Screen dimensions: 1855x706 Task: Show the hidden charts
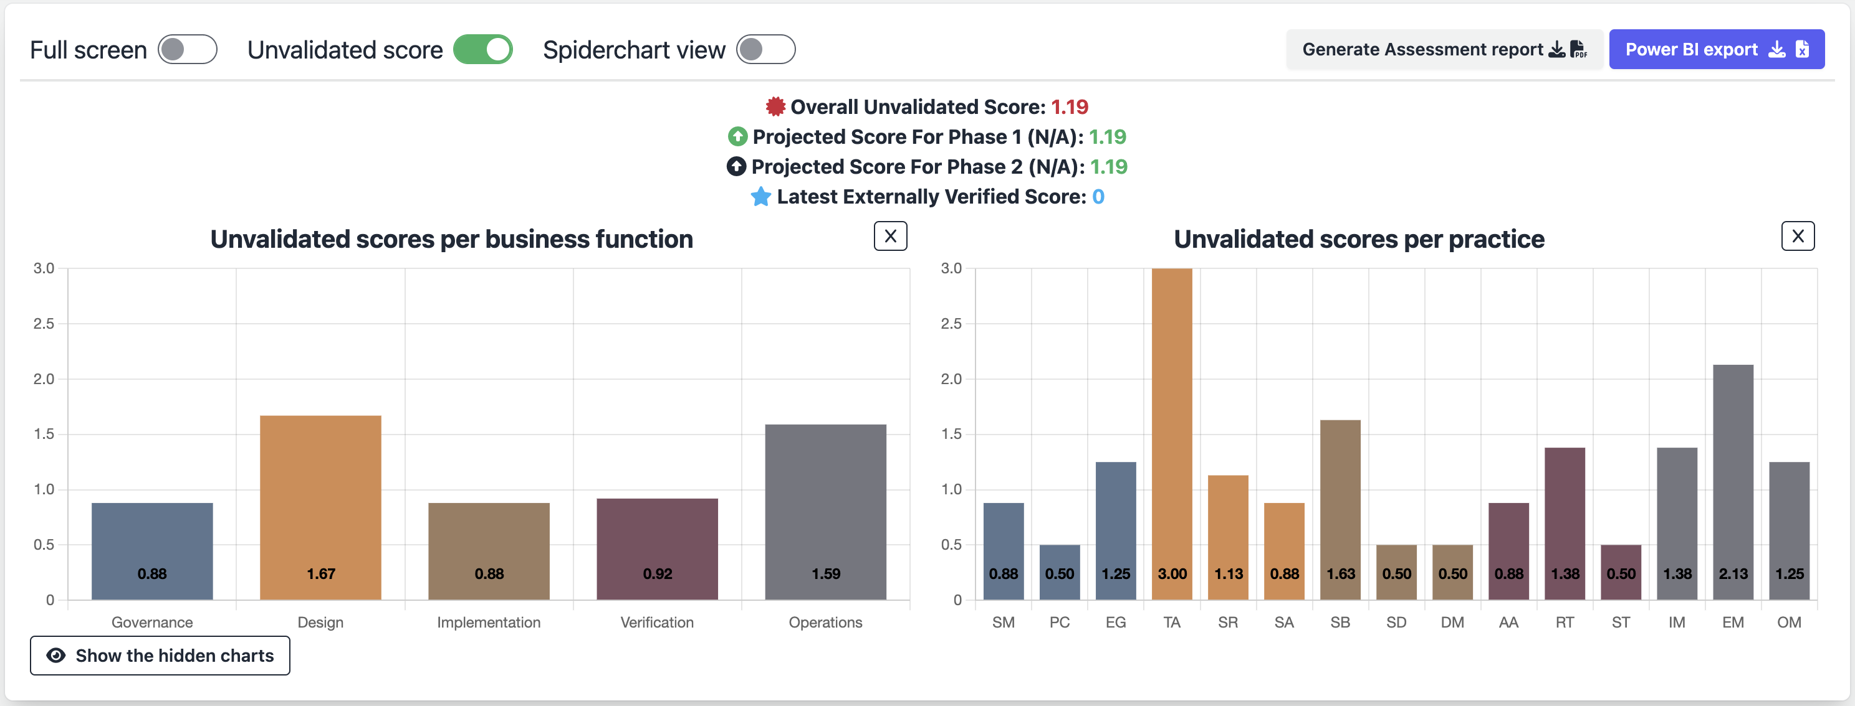[160, 656]
